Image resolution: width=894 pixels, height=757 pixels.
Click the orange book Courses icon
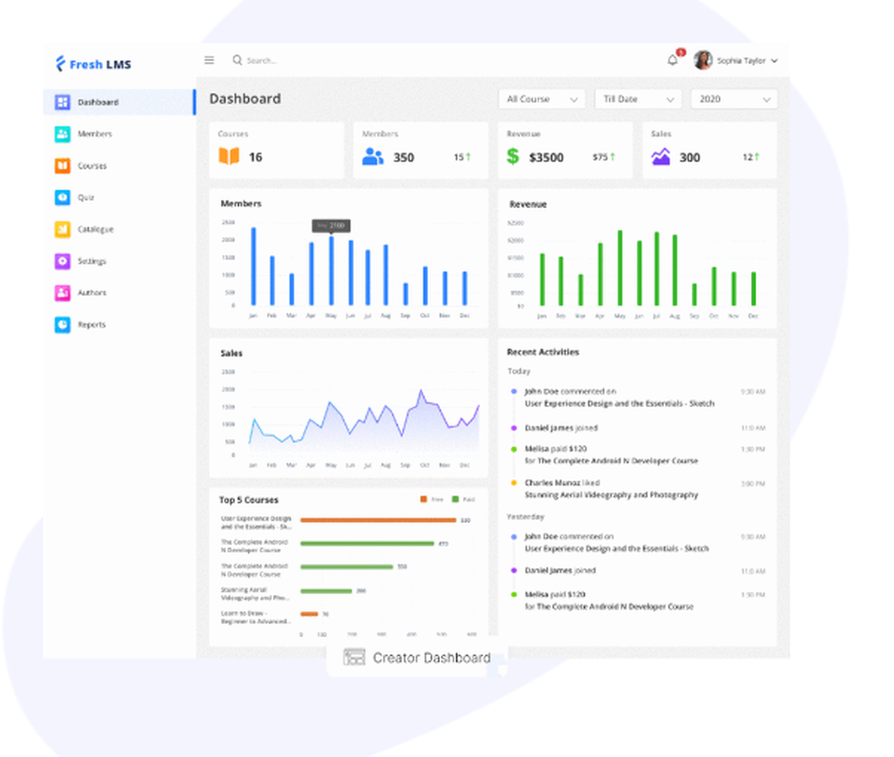[229, 156]
